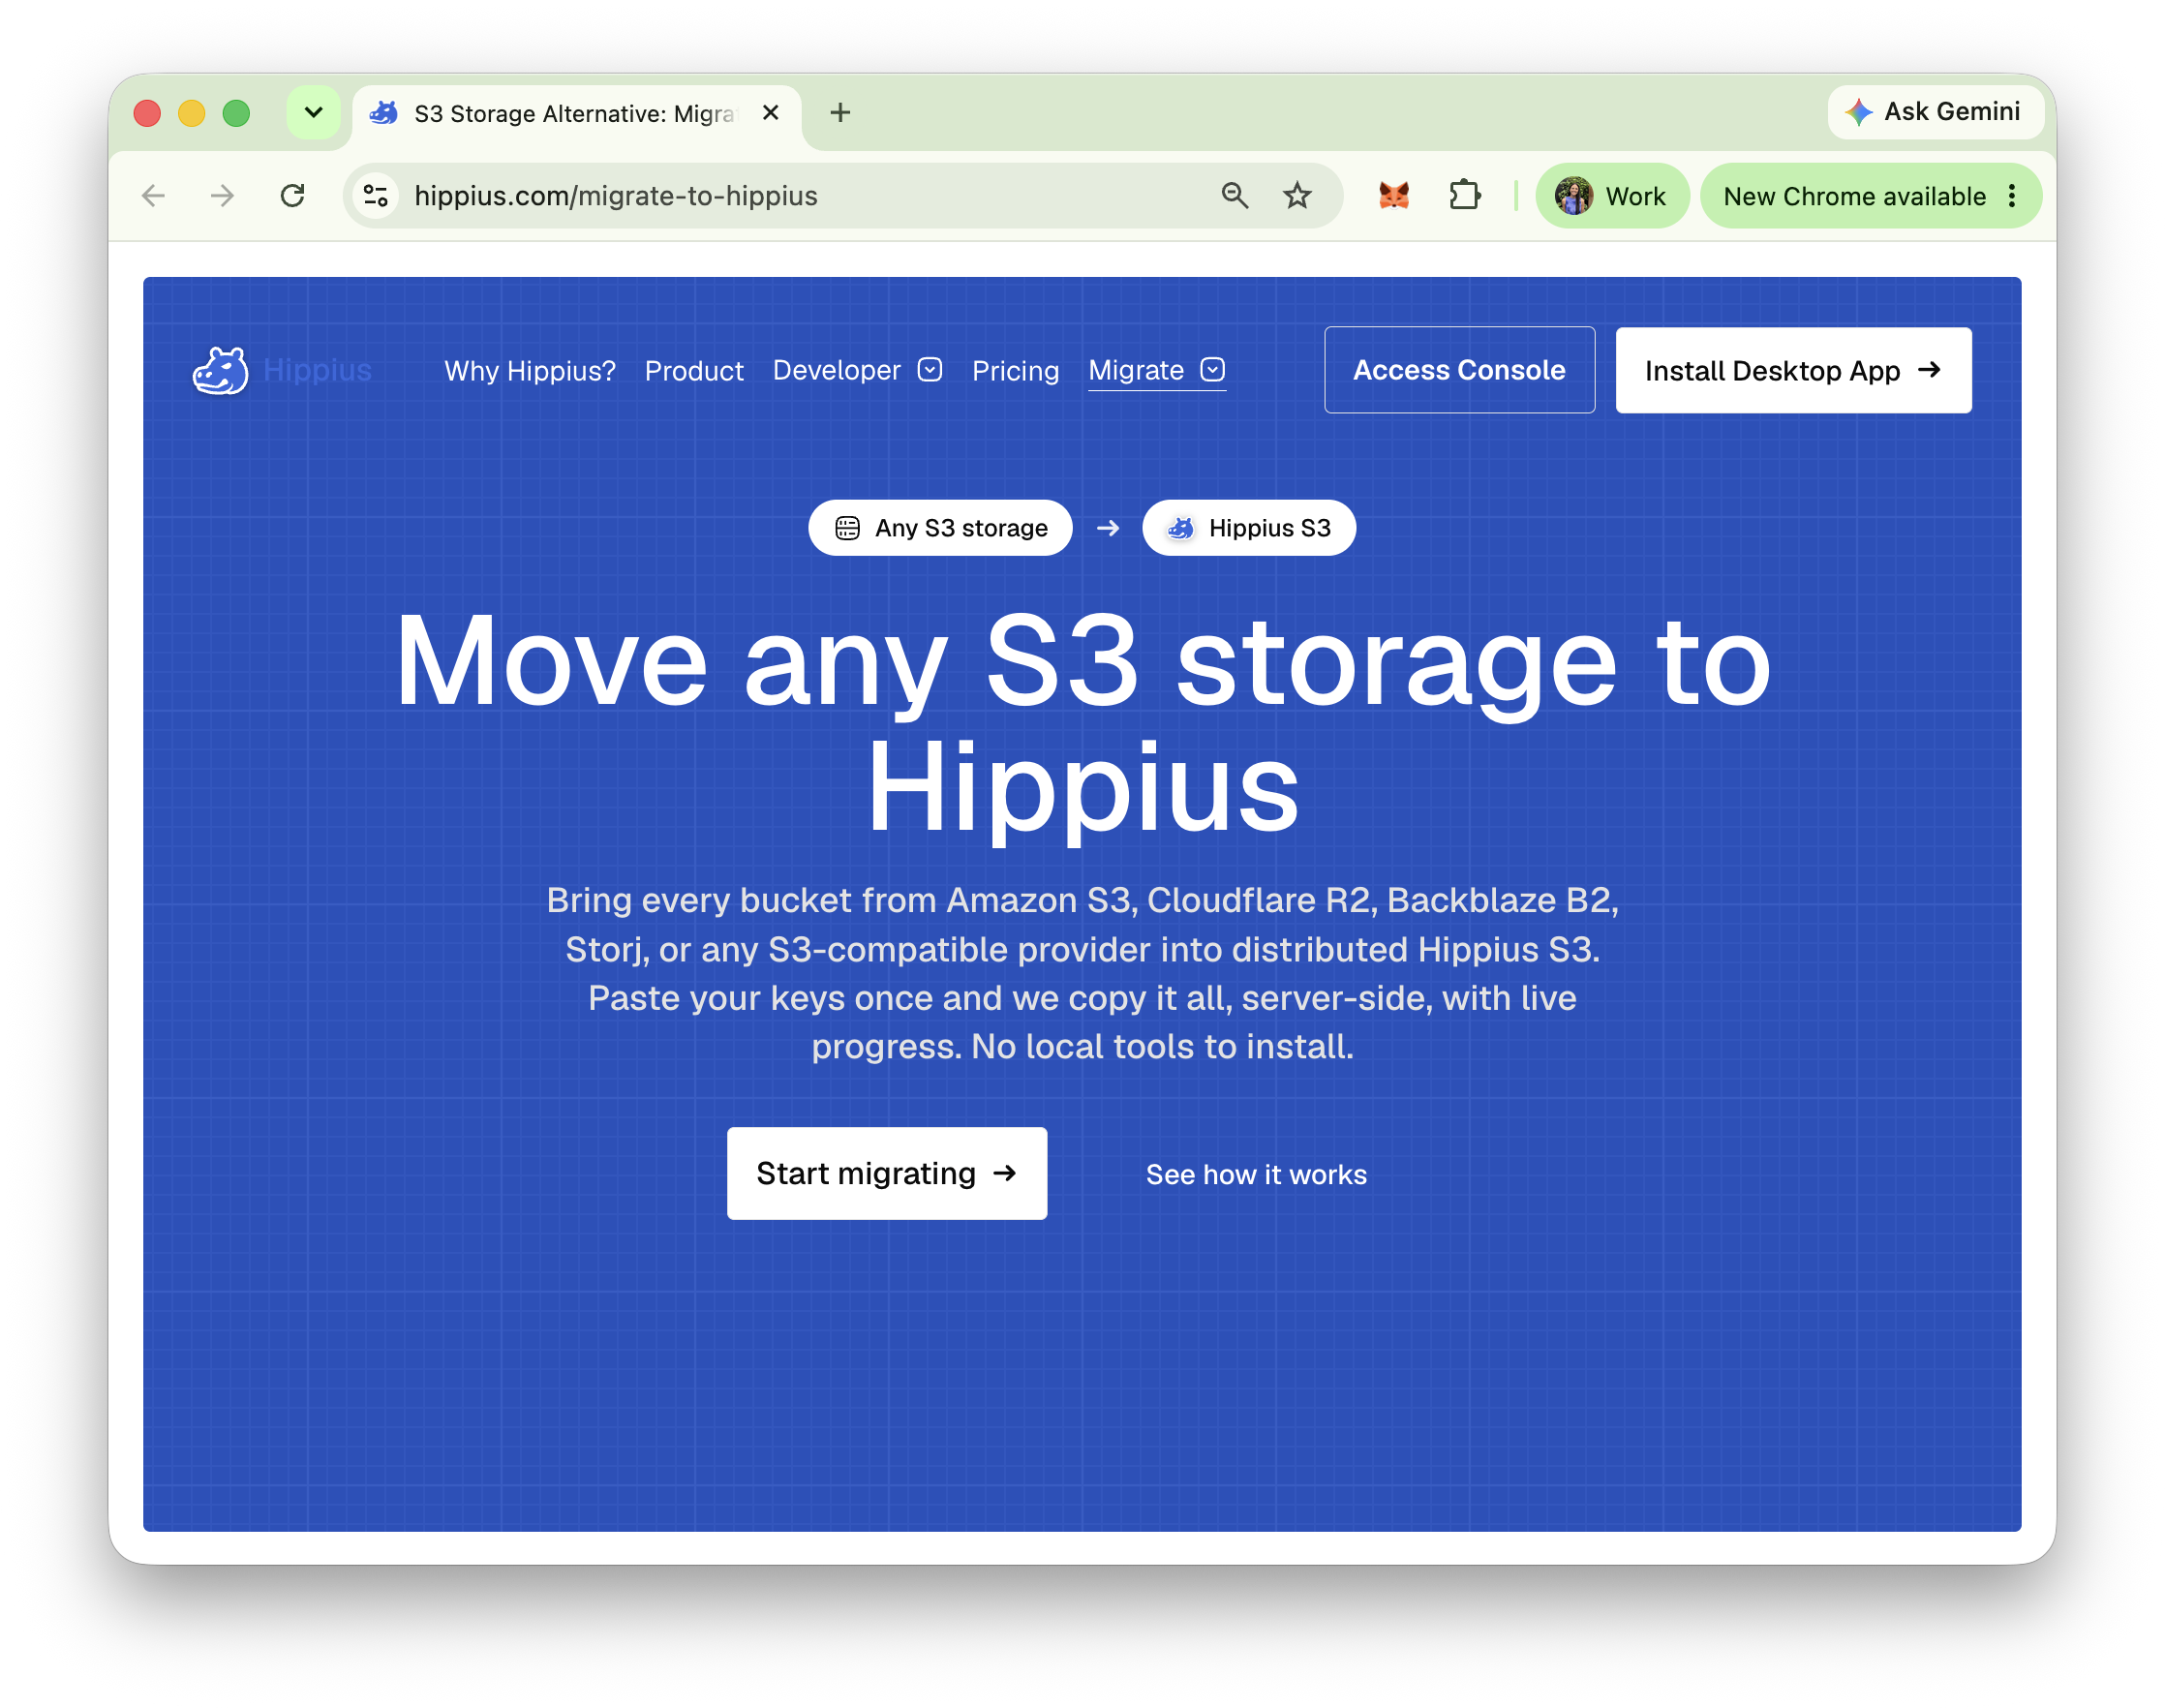Click the arrow in Start migrating button
Screen dimensions: 2165x1708
(1005, 1173)
